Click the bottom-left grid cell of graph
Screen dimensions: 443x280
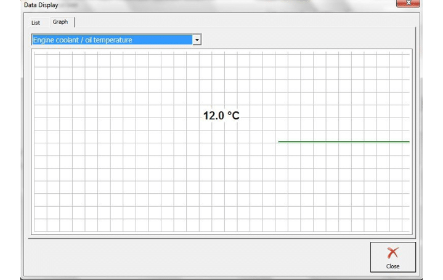point(40,225)
